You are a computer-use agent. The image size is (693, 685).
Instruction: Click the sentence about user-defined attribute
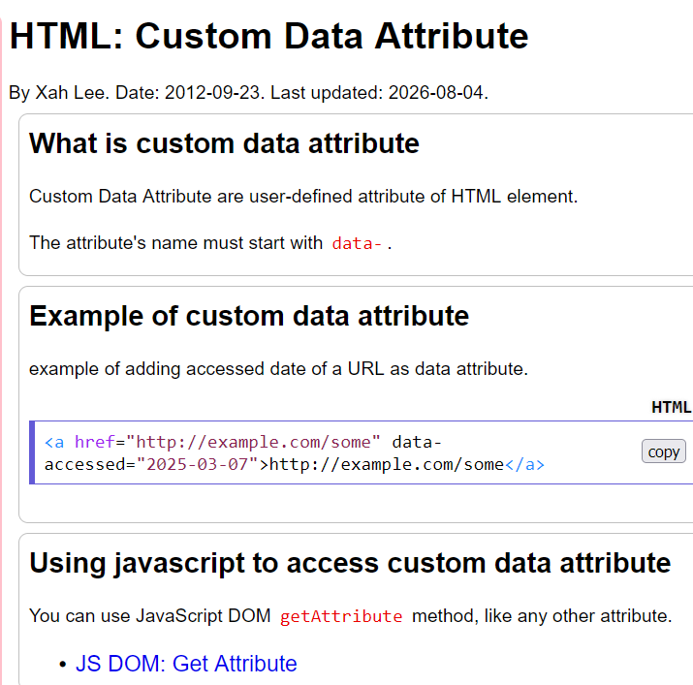pyautogui.click(x=303, y=197)
